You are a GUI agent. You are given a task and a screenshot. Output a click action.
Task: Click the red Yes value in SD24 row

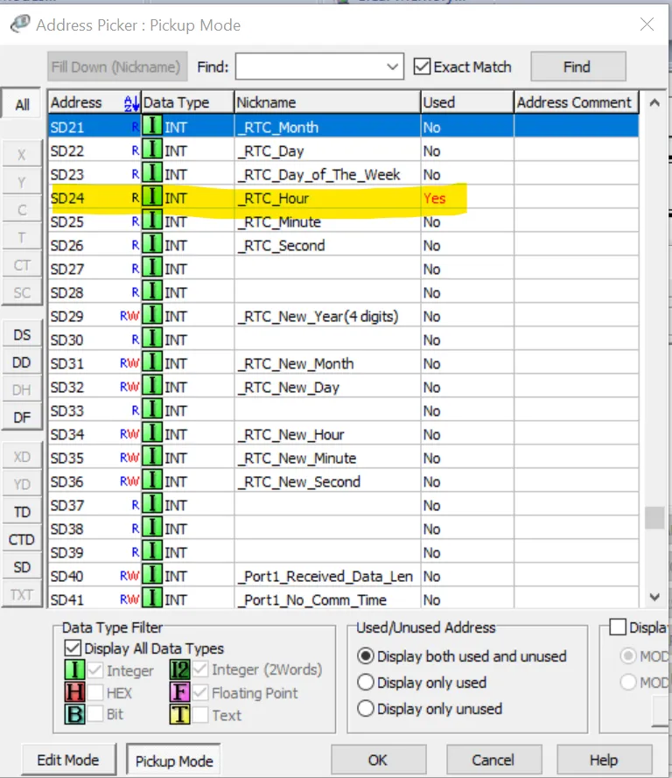tap(435, 198)
